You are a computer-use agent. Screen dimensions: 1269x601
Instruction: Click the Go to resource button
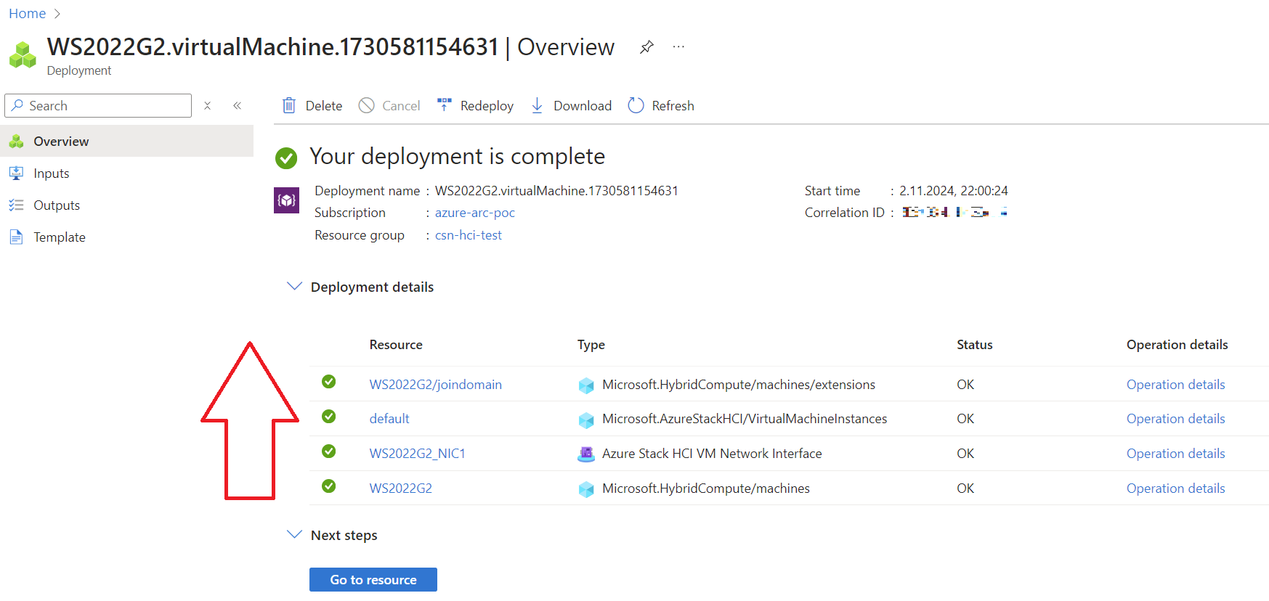373,579
